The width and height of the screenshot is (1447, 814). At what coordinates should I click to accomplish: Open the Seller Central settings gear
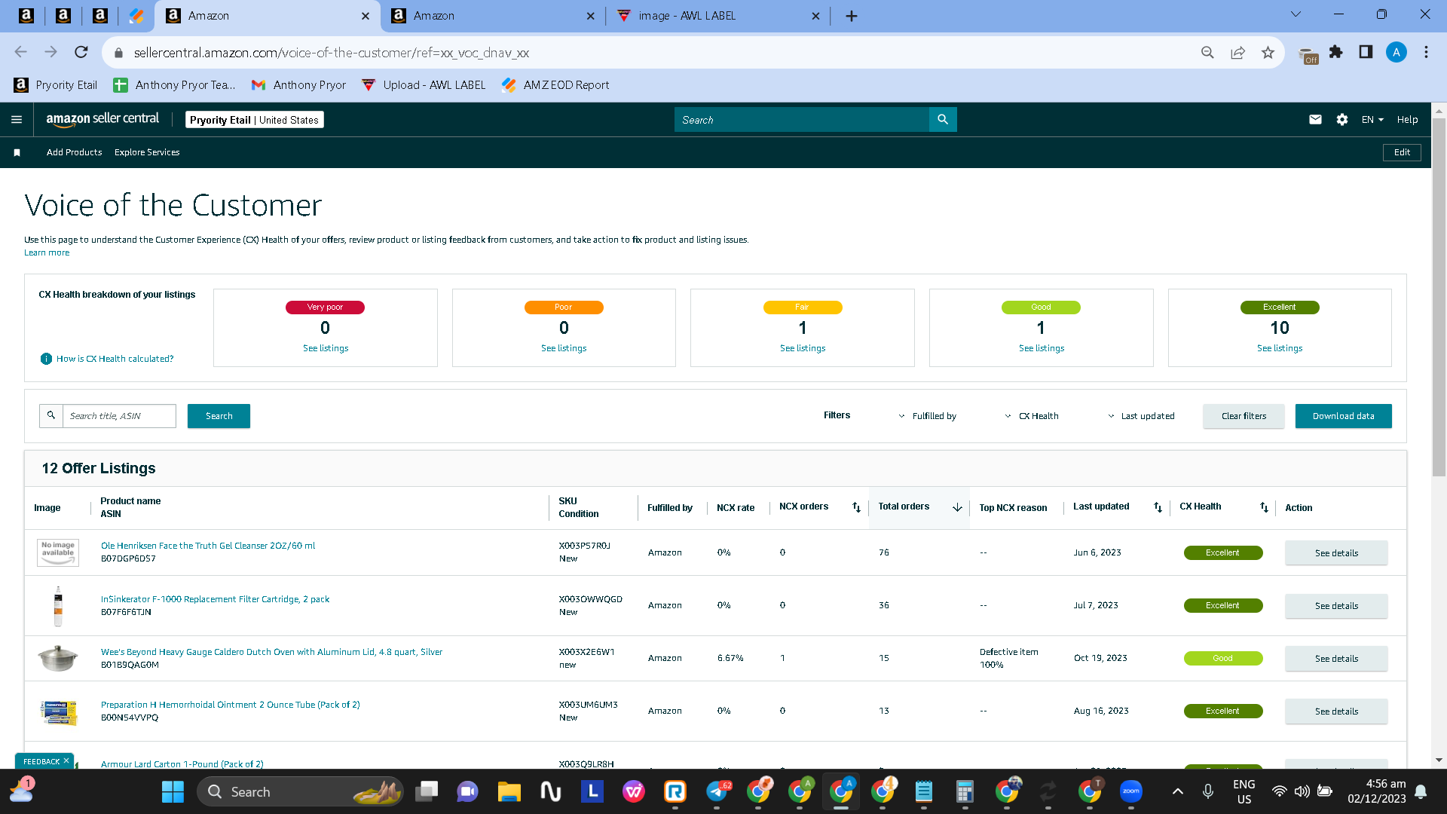point(1342,119)
